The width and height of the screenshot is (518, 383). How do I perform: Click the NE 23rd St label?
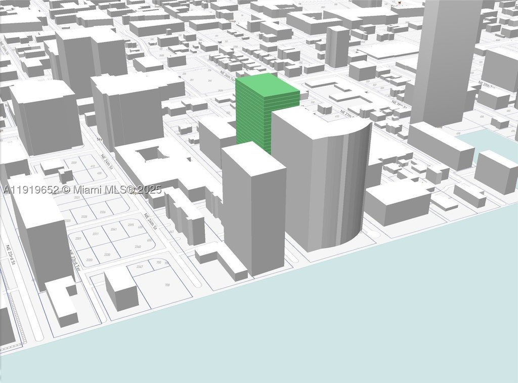coord(11,255)
